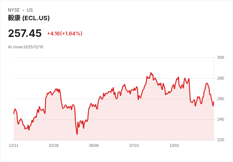Select the 05/08 date on x-axis
This screenshot has width=233, height=162.
(94, 146)
